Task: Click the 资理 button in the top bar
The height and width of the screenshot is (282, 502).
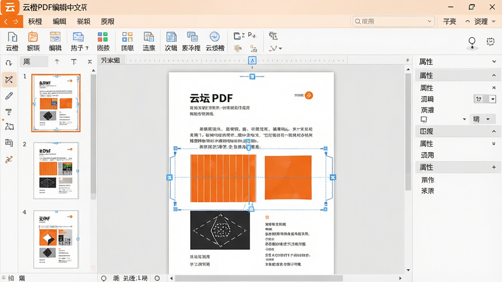Action: point(481,22)
